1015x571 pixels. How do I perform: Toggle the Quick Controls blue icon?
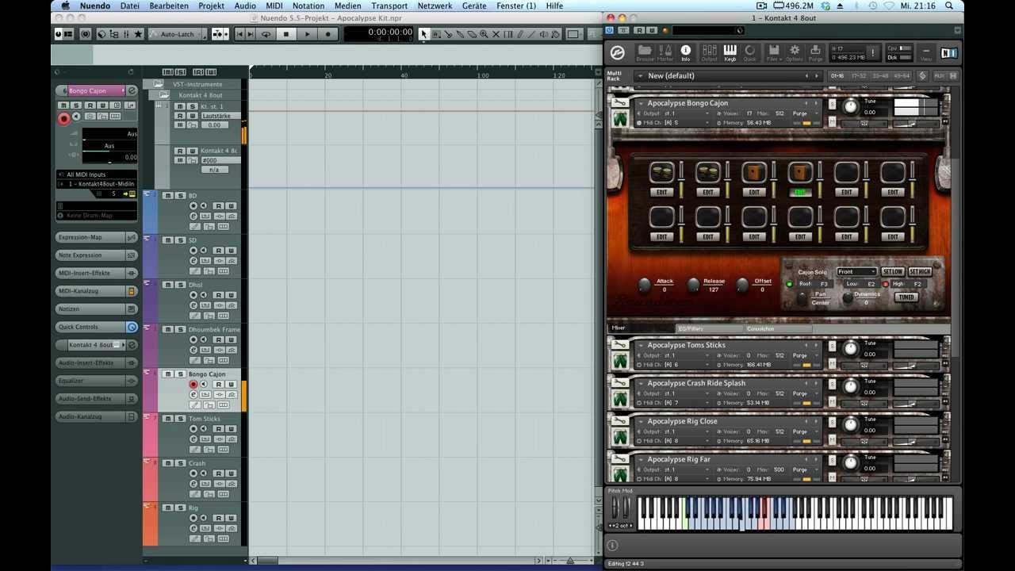132,327
